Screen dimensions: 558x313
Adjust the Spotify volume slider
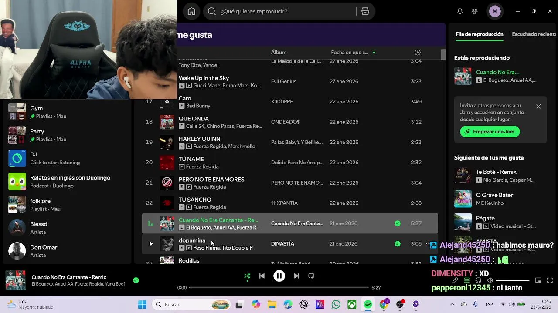512,280
